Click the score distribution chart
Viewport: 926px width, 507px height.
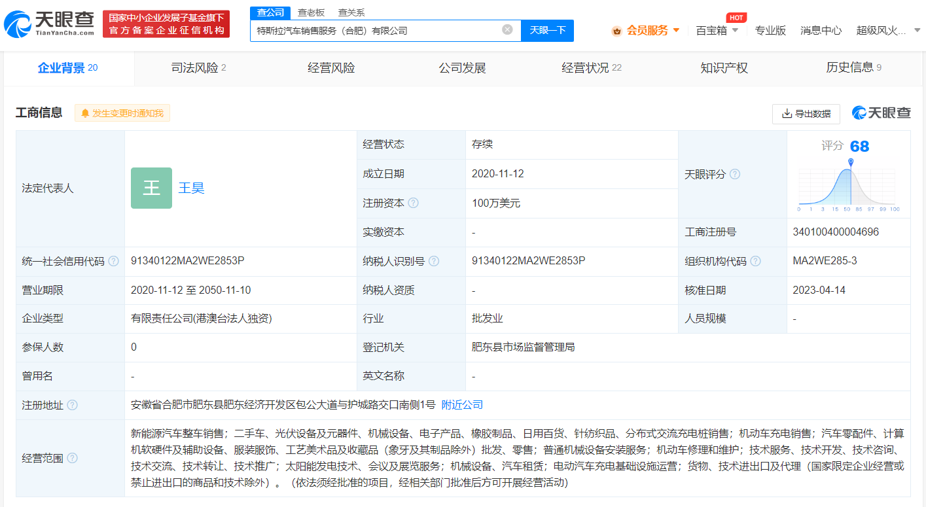(x=849, y=184)
